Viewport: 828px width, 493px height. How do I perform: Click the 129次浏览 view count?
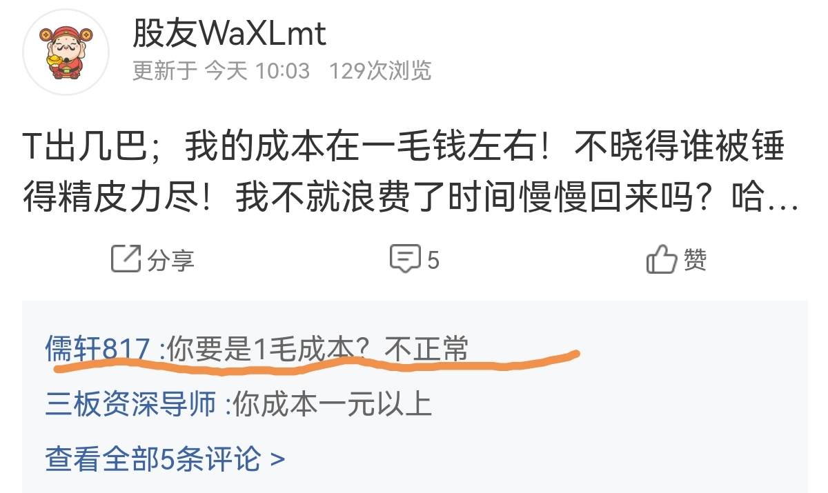(380, 71)
